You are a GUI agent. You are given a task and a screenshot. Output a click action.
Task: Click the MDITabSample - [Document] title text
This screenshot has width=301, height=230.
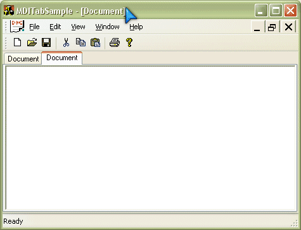click(71, 11)
